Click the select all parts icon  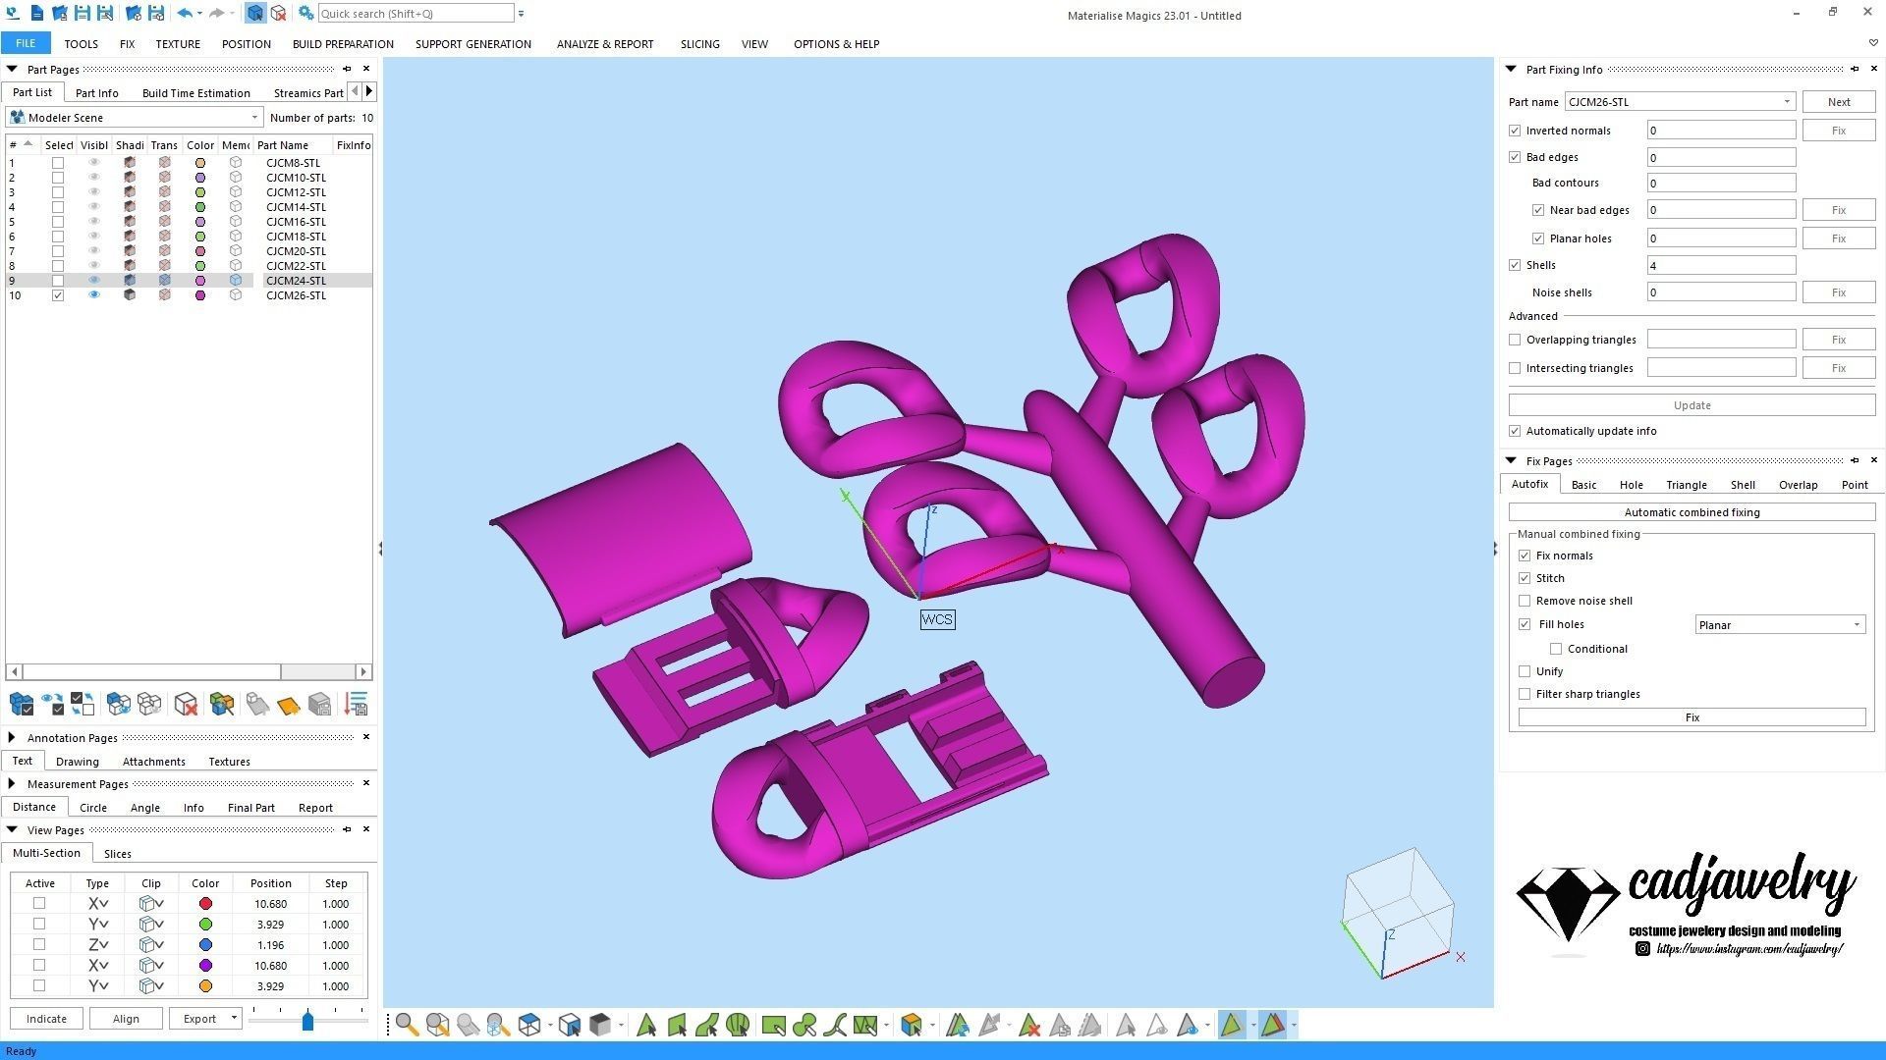(x=21, y=704)
